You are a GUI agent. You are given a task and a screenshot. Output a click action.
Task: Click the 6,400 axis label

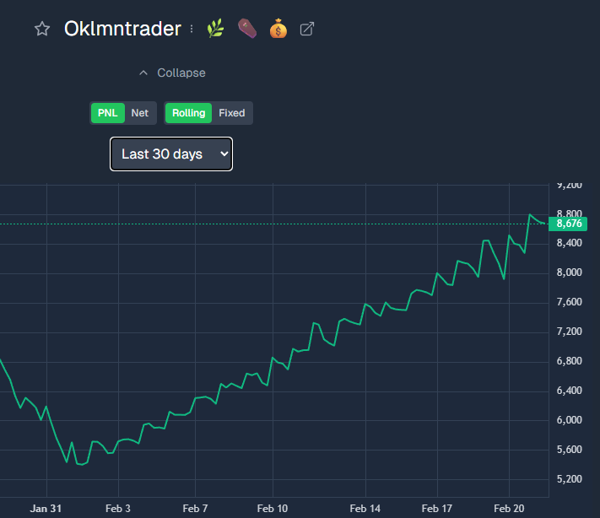tap(569, 391)
